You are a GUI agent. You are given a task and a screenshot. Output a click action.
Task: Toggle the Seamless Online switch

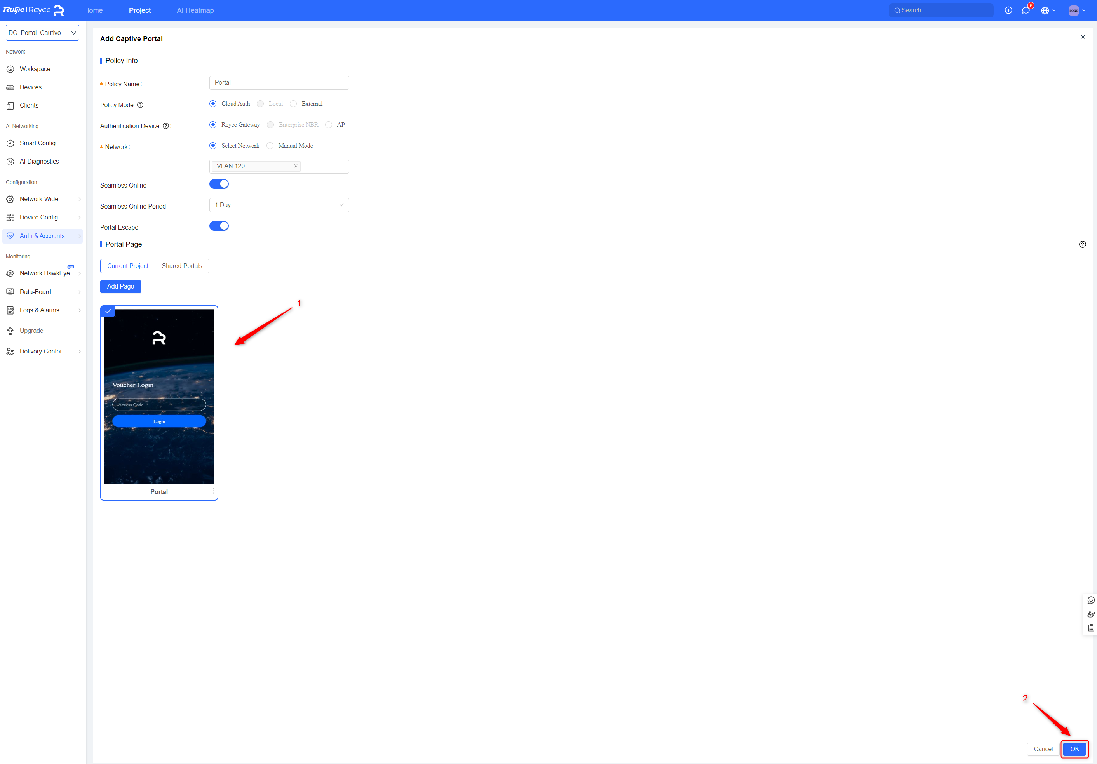(219, 184)
